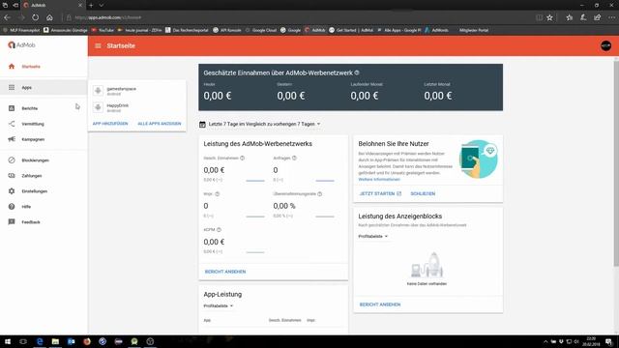
Task: Click info icon beside Anfragen metric
Action: [294, 158]
